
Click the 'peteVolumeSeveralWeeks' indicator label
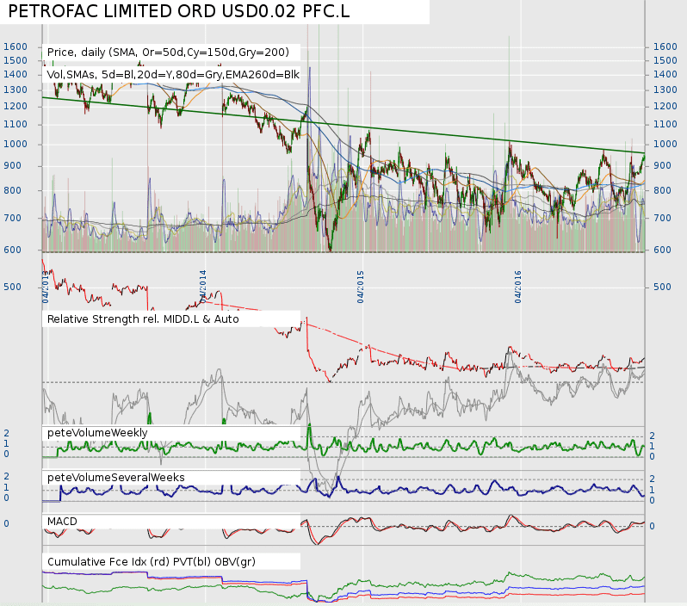pos(116,477)
